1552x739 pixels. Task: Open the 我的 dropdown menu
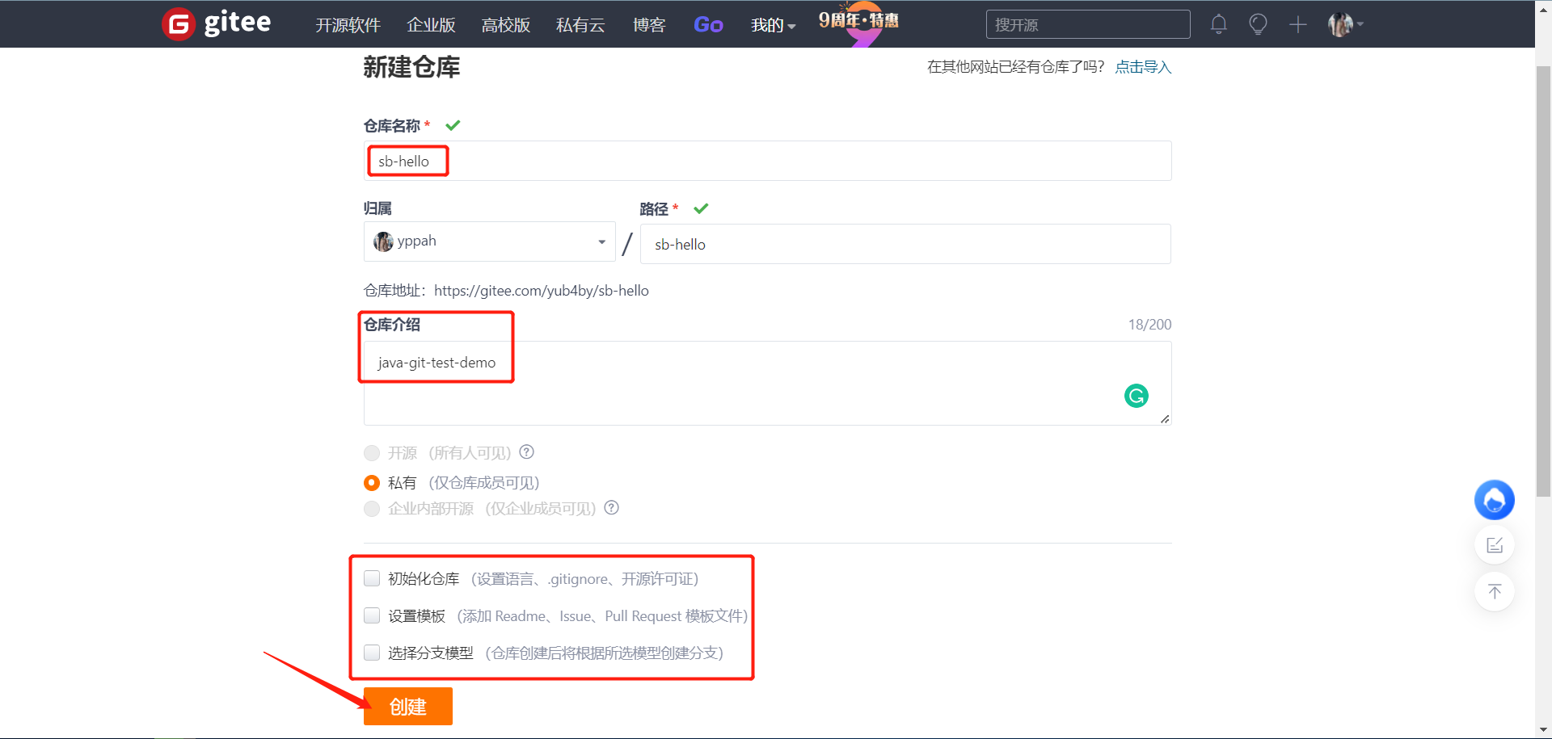tap(773, 25)
